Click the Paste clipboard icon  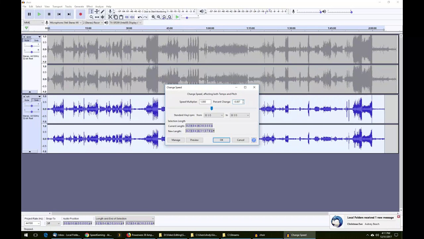[x=121, y=17]
